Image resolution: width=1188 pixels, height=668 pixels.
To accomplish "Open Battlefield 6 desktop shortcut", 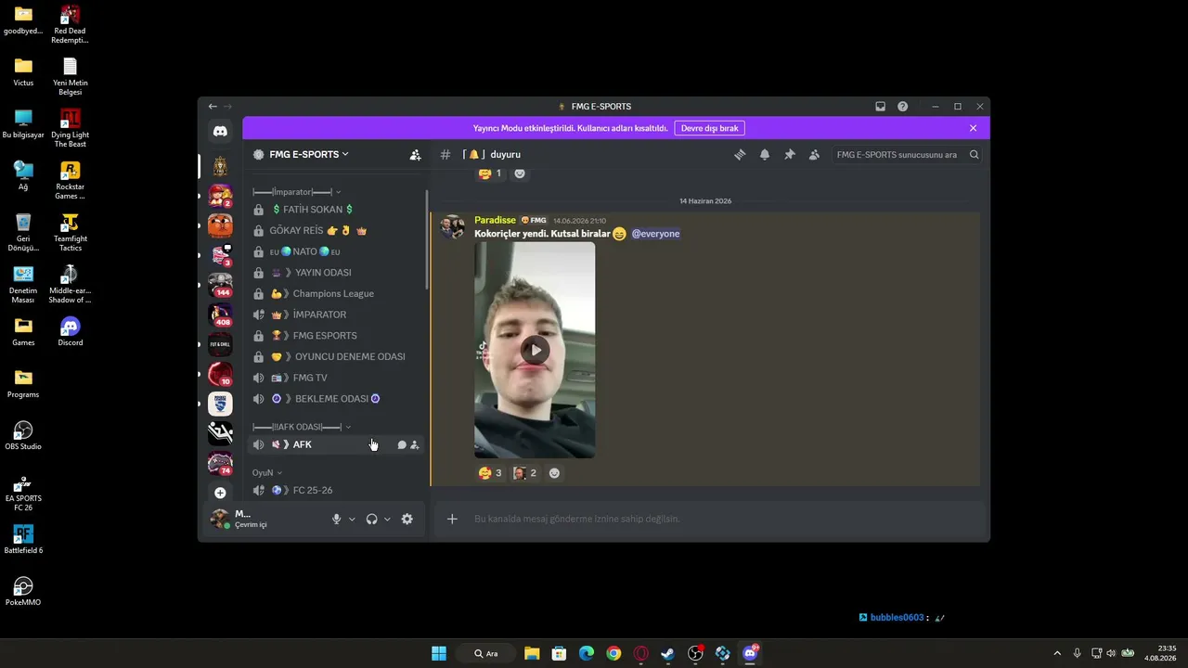I will (23, 540).
